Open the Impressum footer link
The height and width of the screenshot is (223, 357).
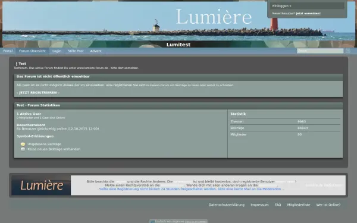point(259,205)
